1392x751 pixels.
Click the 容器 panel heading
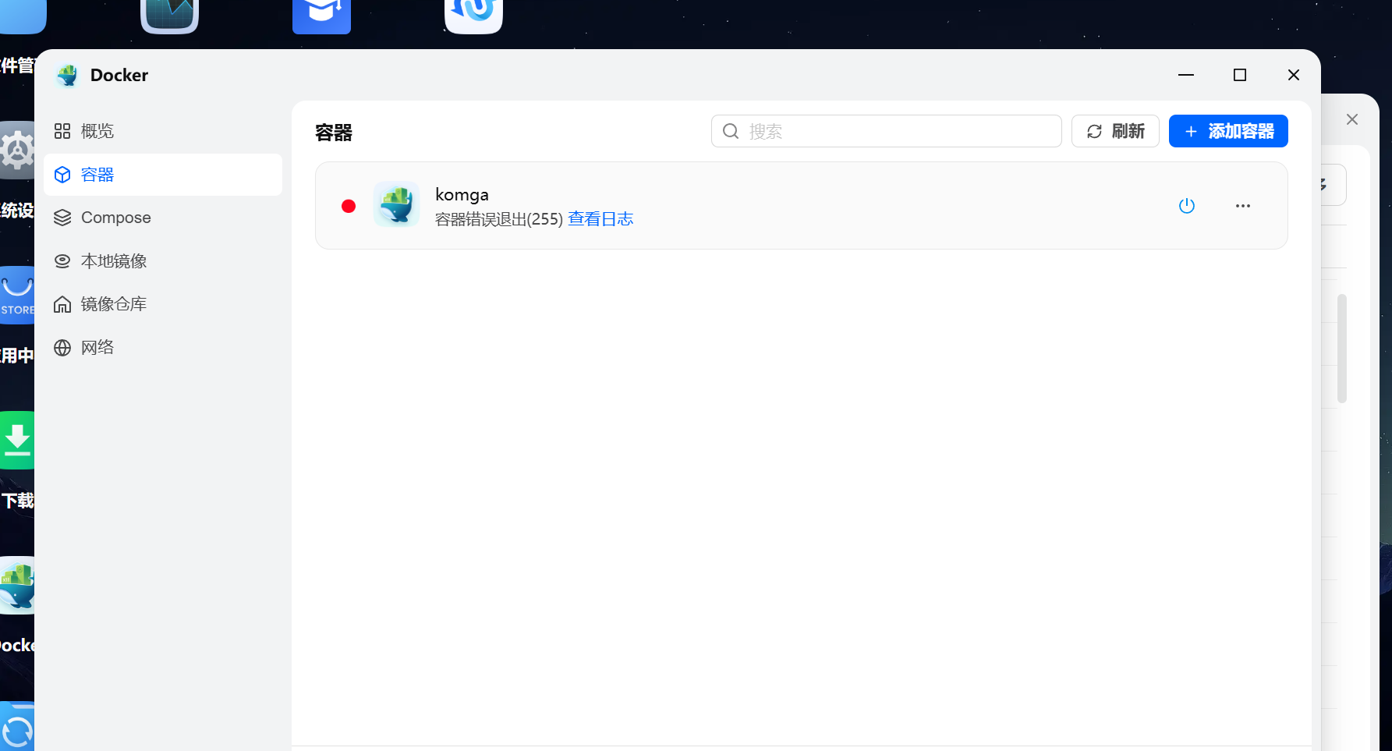point(334,133)
